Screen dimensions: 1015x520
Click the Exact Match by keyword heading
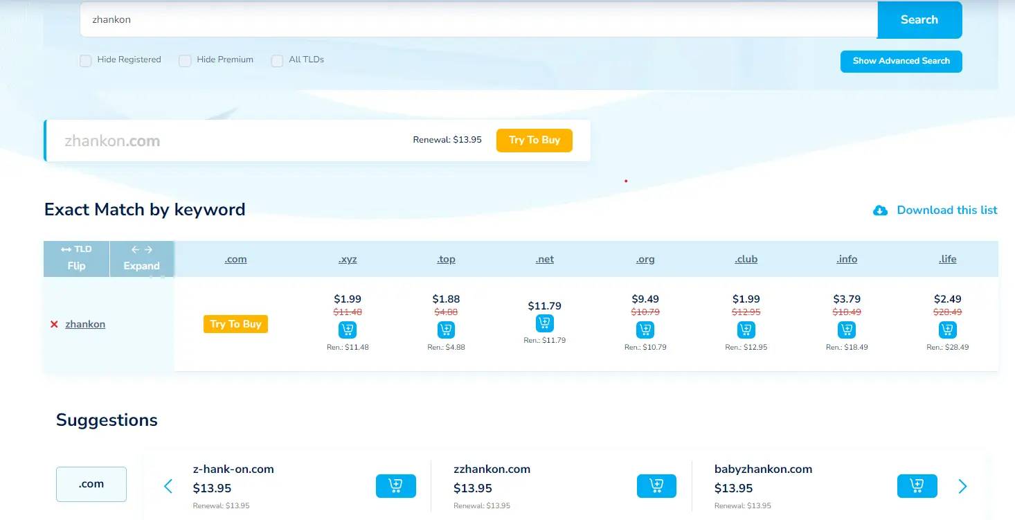[145, 210]
